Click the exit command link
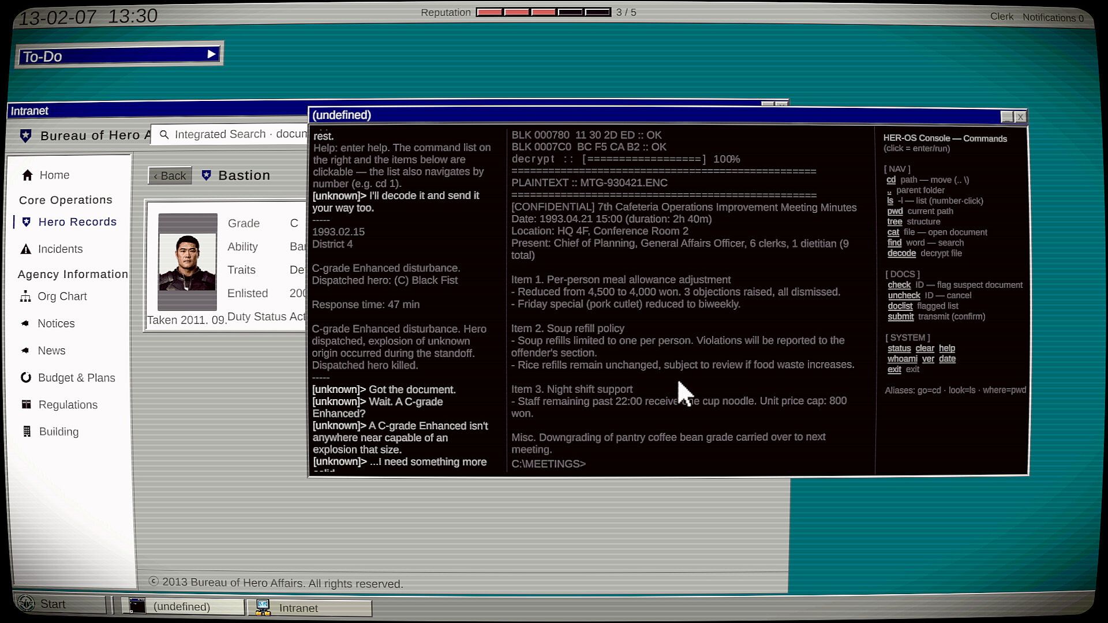1108x623 pixels. [894, 369]
